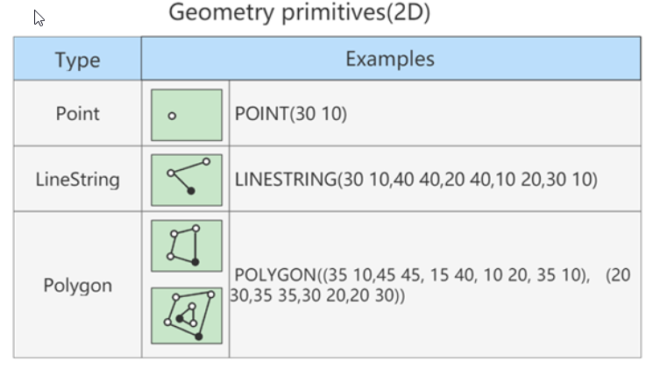The height and width of the screenshot is (369, 653).
Task: Click the Point example thumbnail image
Action: [187, 115]
